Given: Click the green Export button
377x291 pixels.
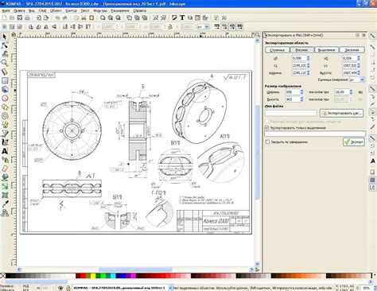Looking at the screenshot, I should coord(354,142).
